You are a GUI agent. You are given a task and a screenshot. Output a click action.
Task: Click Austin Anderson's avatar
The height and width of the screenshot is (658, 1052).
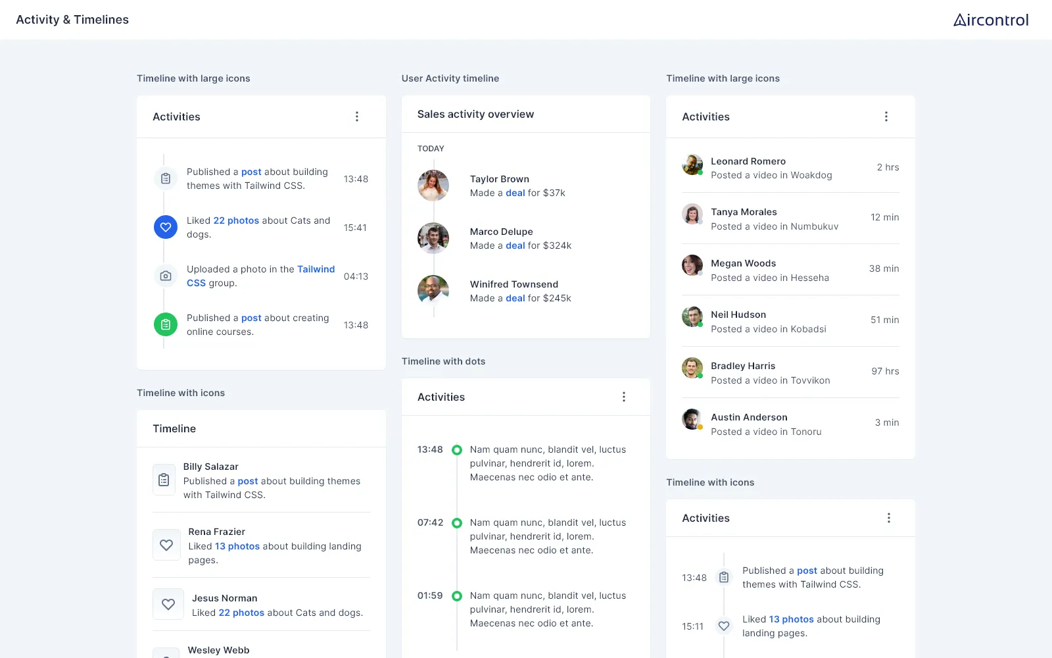tap(692, 419)
